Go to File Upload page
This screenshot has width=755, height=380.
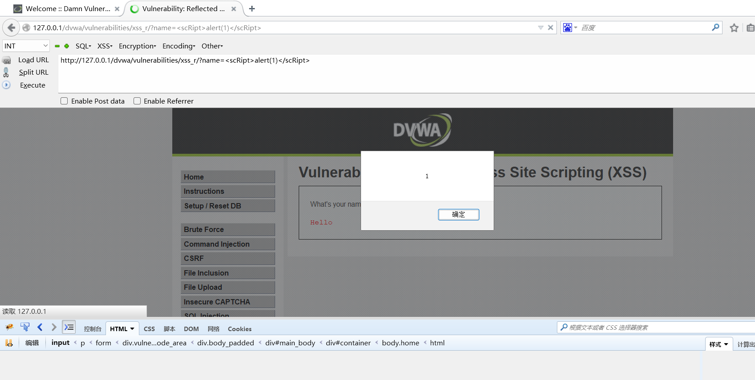click(x=228, y=287)
